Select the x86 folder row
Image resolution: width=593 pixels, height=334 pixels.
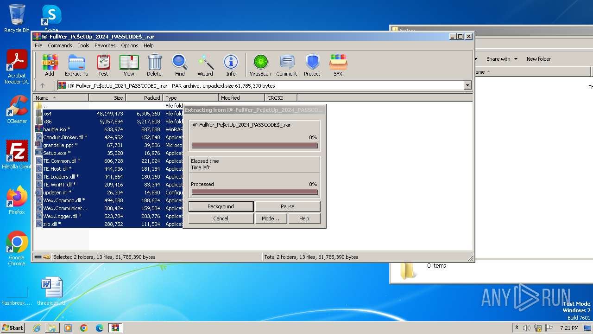click(109, 122)
